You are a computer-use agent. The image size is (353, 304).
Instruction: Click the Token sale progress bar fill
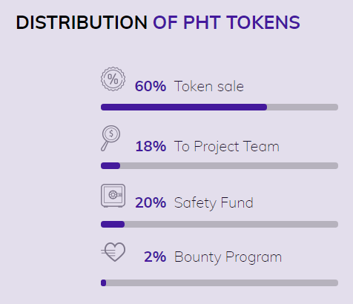(184, 107)
